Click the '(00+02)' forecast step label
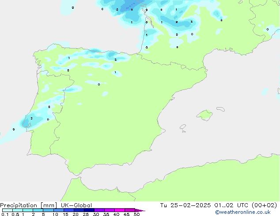The height and width of the screenshot is (216, 280). click(264, 205)
